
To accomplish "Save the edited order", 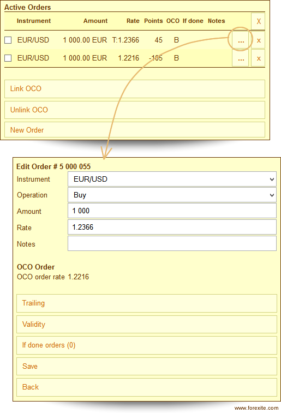I will [147, 366].
